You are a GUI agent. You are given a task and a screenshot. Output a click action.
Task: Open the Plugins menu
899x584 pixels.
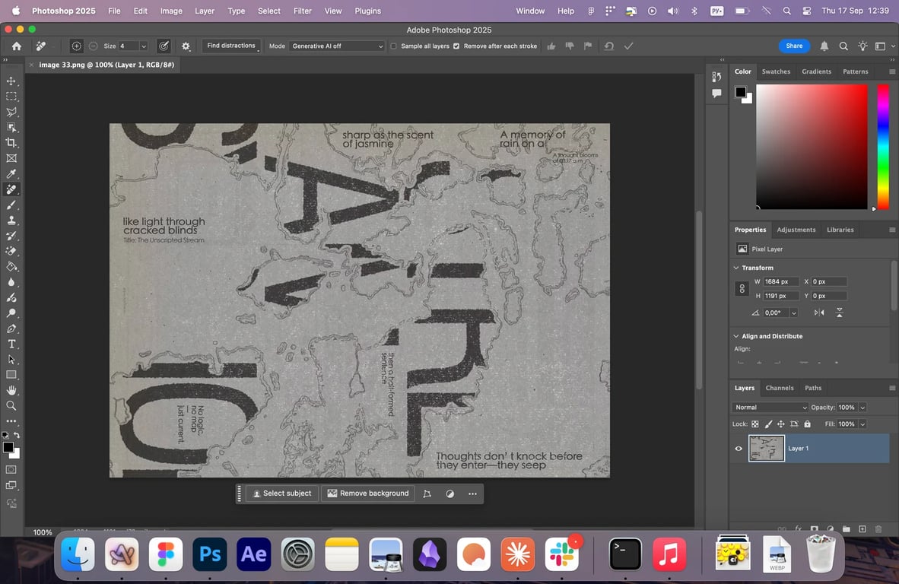(367, 11)
